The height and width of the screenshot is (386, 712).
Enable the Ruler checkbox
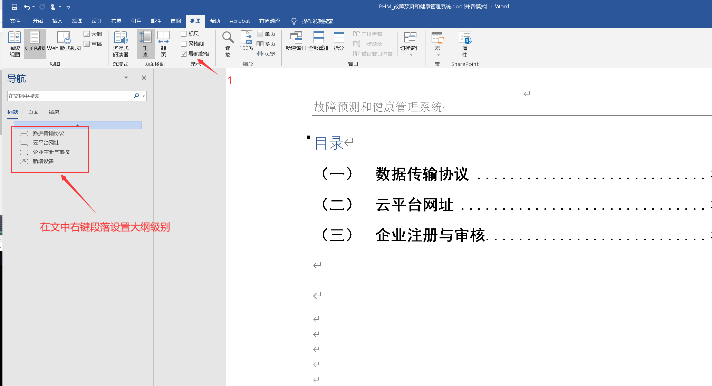point(184,34)
